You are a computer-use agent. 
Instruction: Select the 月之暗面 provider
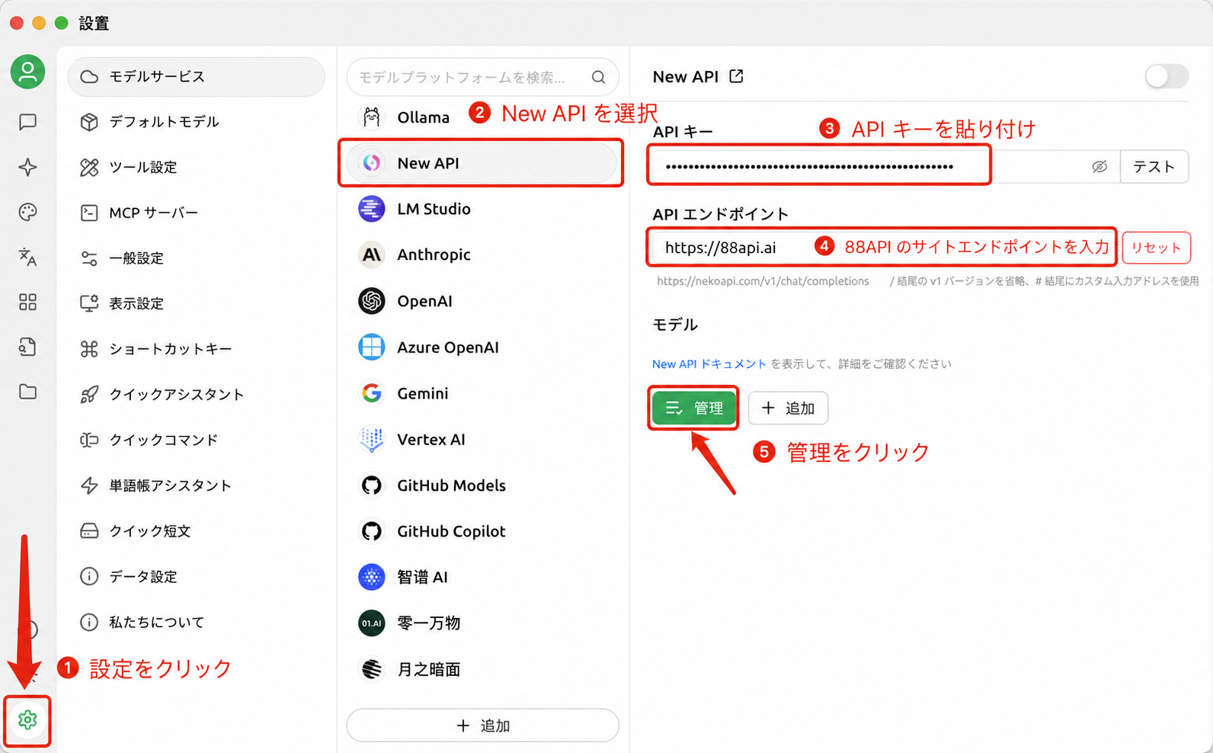click(x=482, y=669)
